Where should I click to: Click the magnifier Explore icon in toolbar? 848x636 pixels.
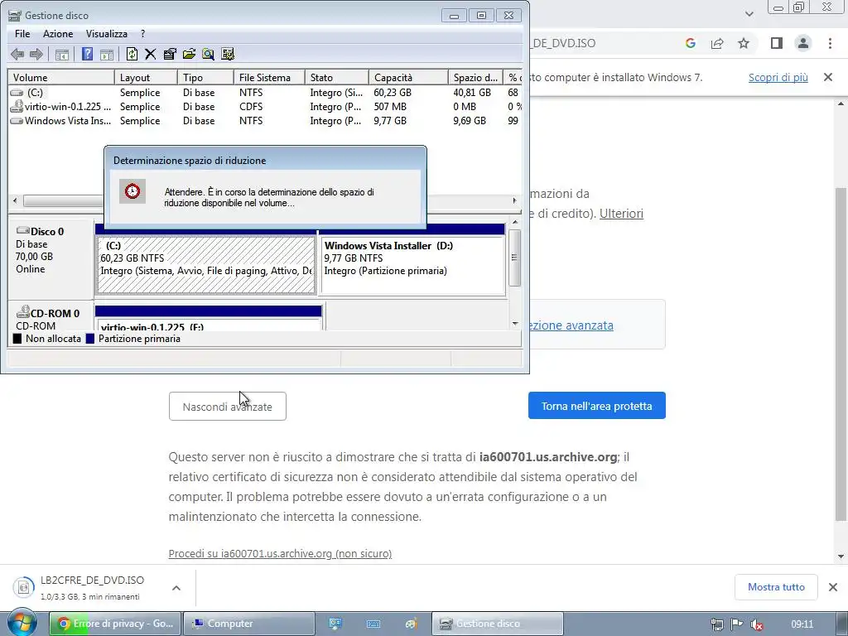[208, 54]
